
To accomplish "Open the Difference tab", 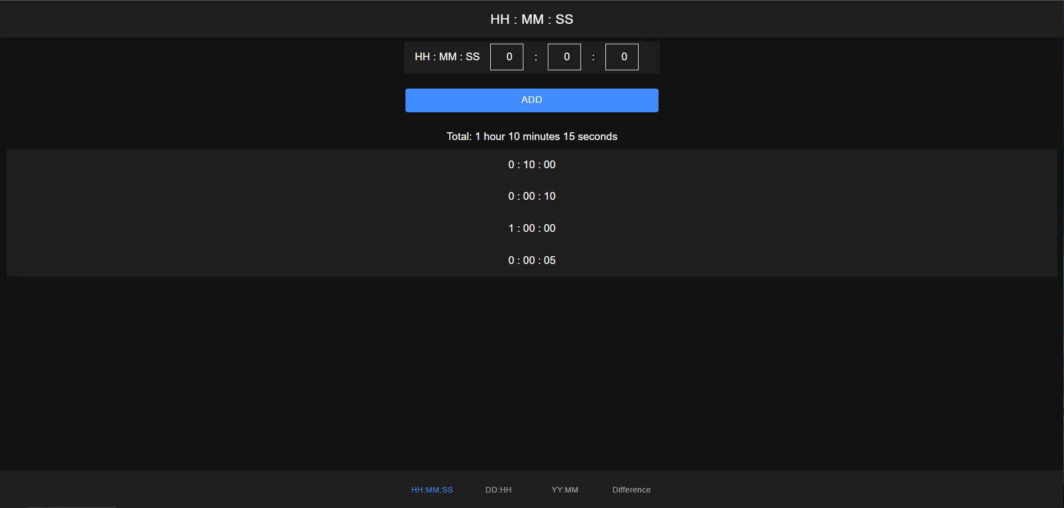I will click(x=631, y=490).
